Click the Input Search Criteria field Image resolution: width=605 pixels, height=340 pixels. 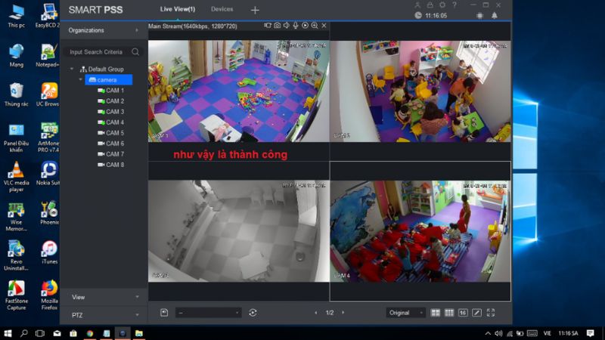point(97,52)
